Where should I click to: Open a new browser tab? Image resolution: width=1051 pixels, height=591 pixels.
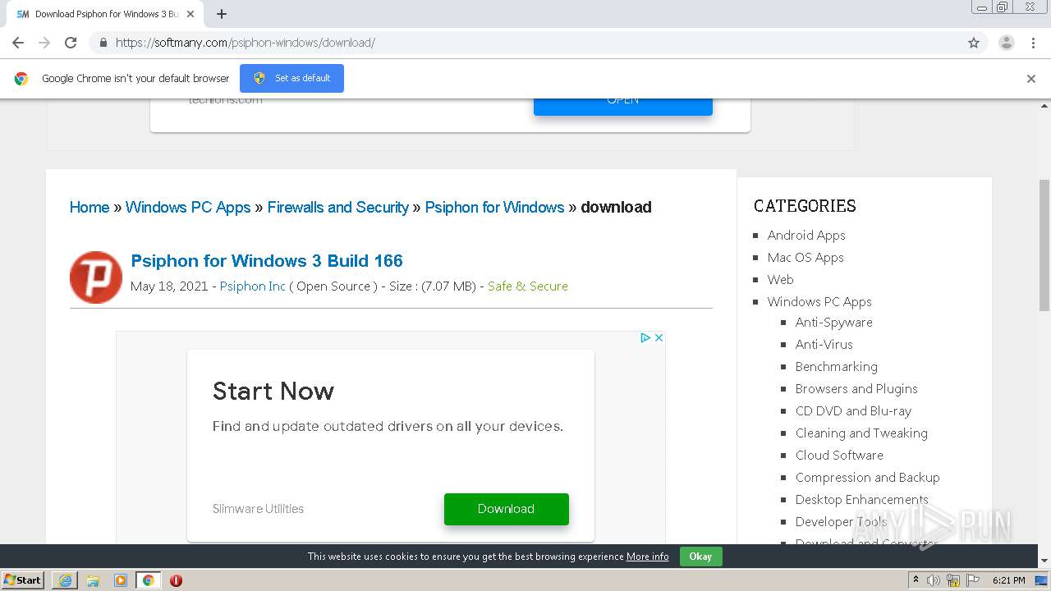point(222,14)
